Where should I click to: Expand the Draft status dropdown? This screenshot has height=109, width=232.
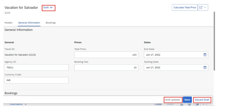(48, 8)
